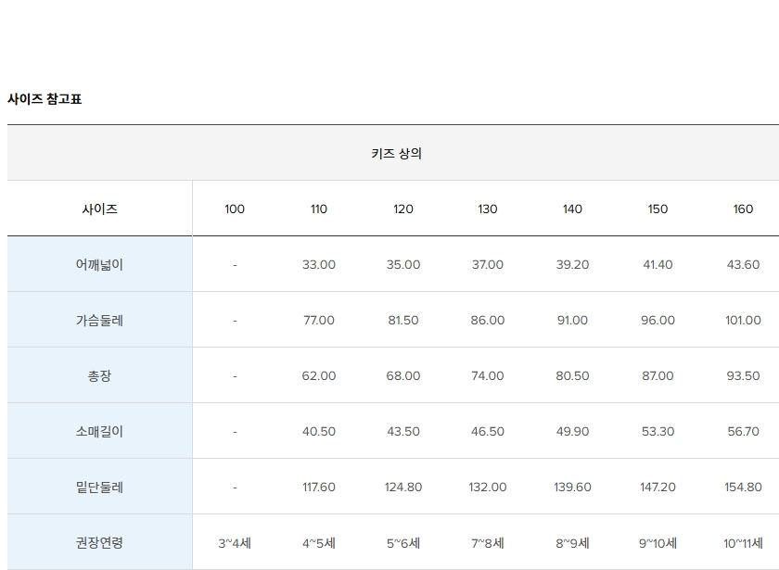The image size is (779, 570).
Task: Click the size 100 column header
Action: [x=235, y=209]
